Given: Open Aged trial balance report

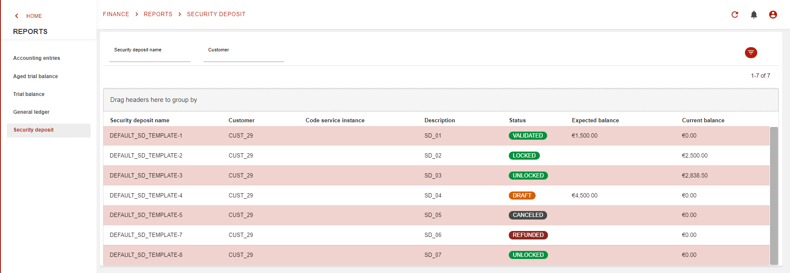Looking at the screenshot, I should click(x=35, y=76).
